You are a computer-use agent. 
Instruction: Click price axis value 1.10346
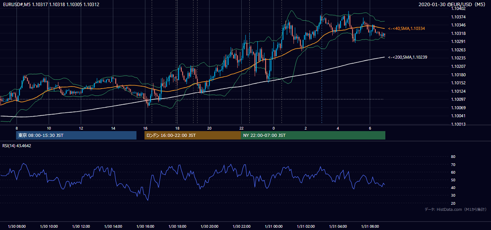(459, 25)
